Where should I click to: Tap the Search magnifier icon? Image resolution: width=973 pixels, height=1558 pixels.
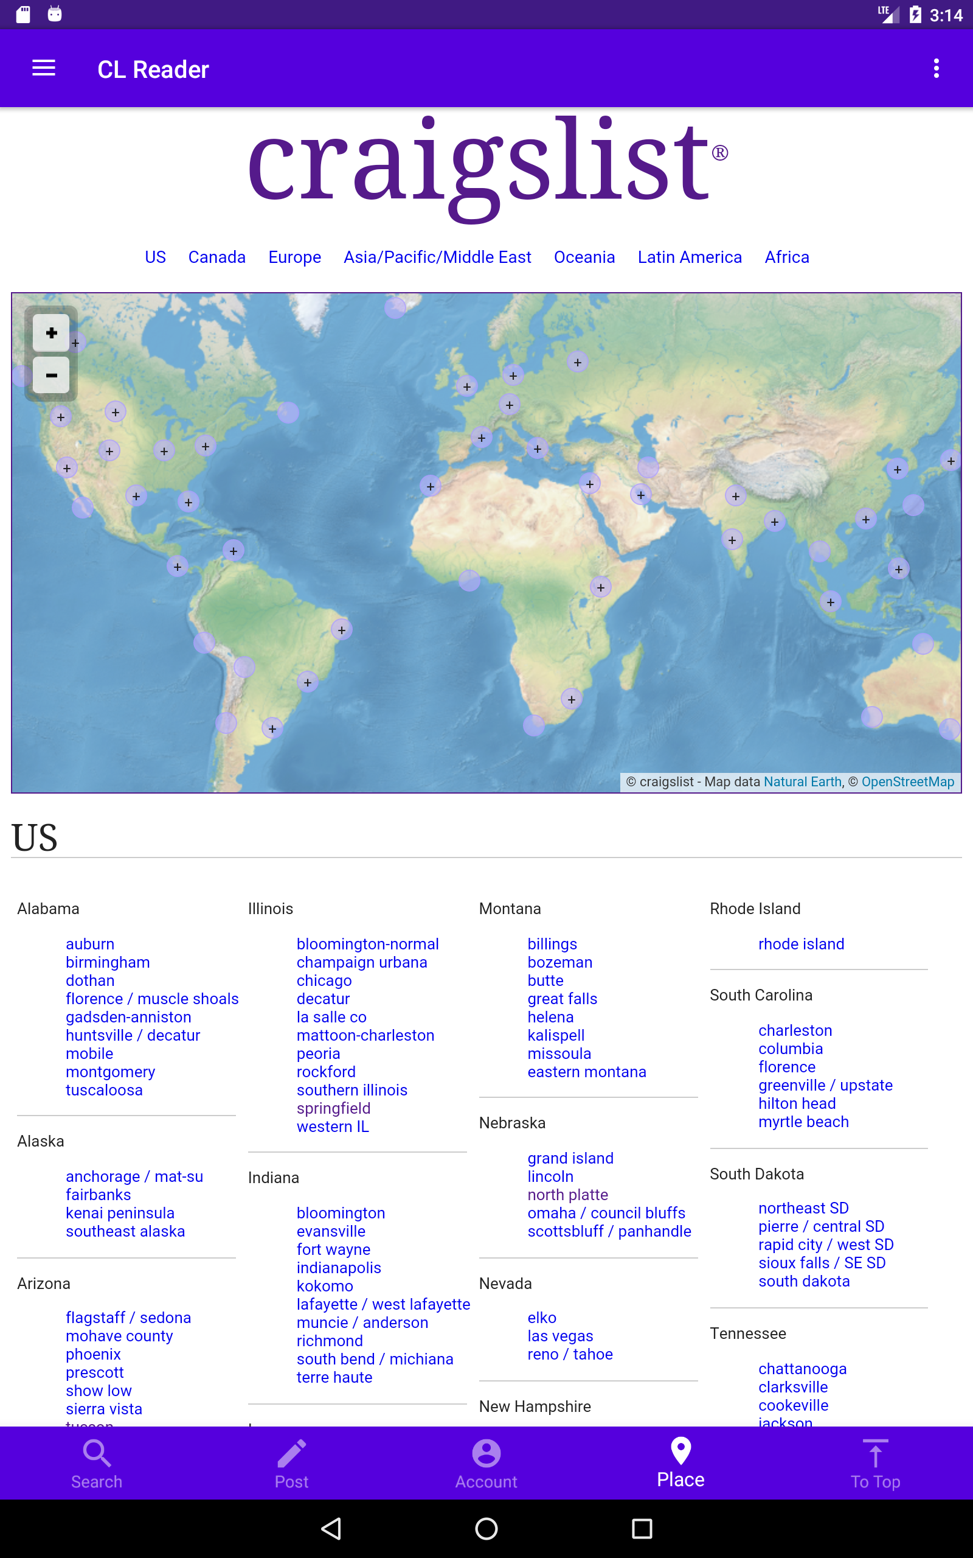[97, 1453]
